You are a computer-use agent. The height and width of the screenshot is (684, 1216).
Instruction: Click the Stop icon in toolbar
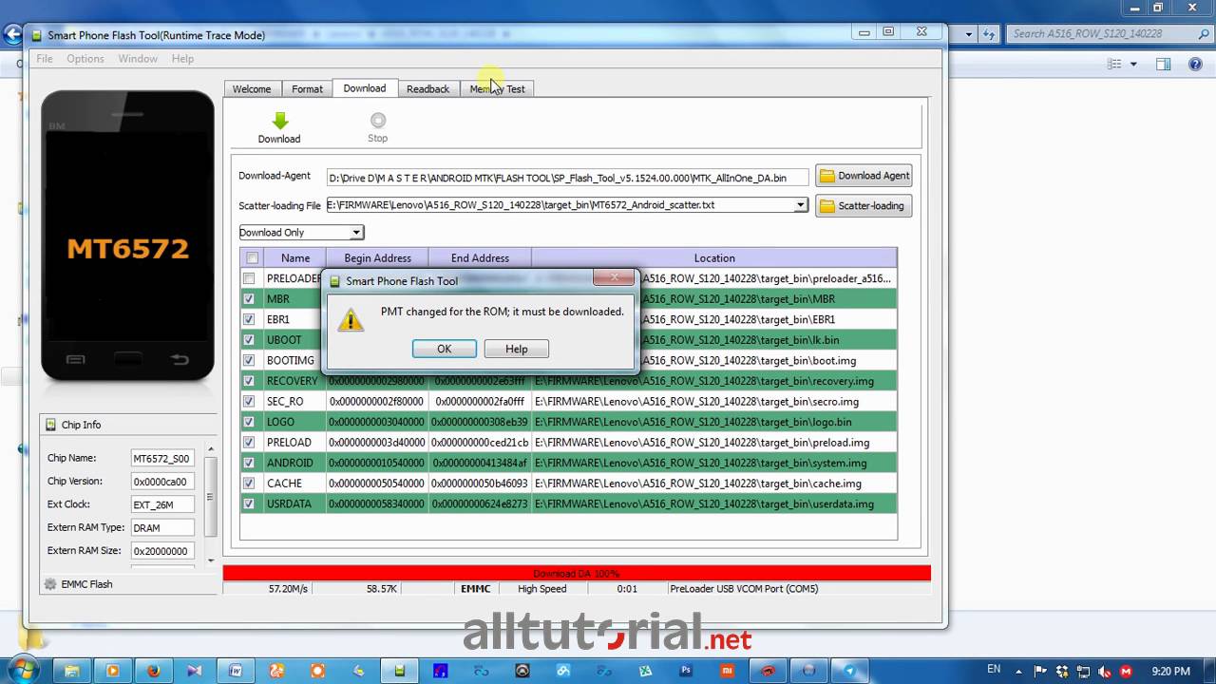[x=378, y=120]
